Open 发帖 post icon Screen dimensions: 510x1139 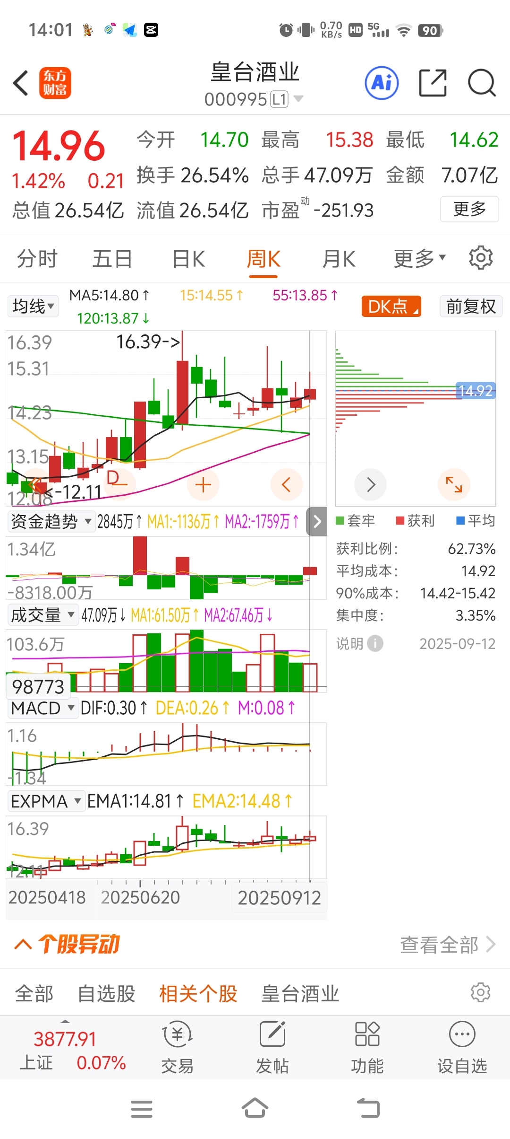(272, 1047)
